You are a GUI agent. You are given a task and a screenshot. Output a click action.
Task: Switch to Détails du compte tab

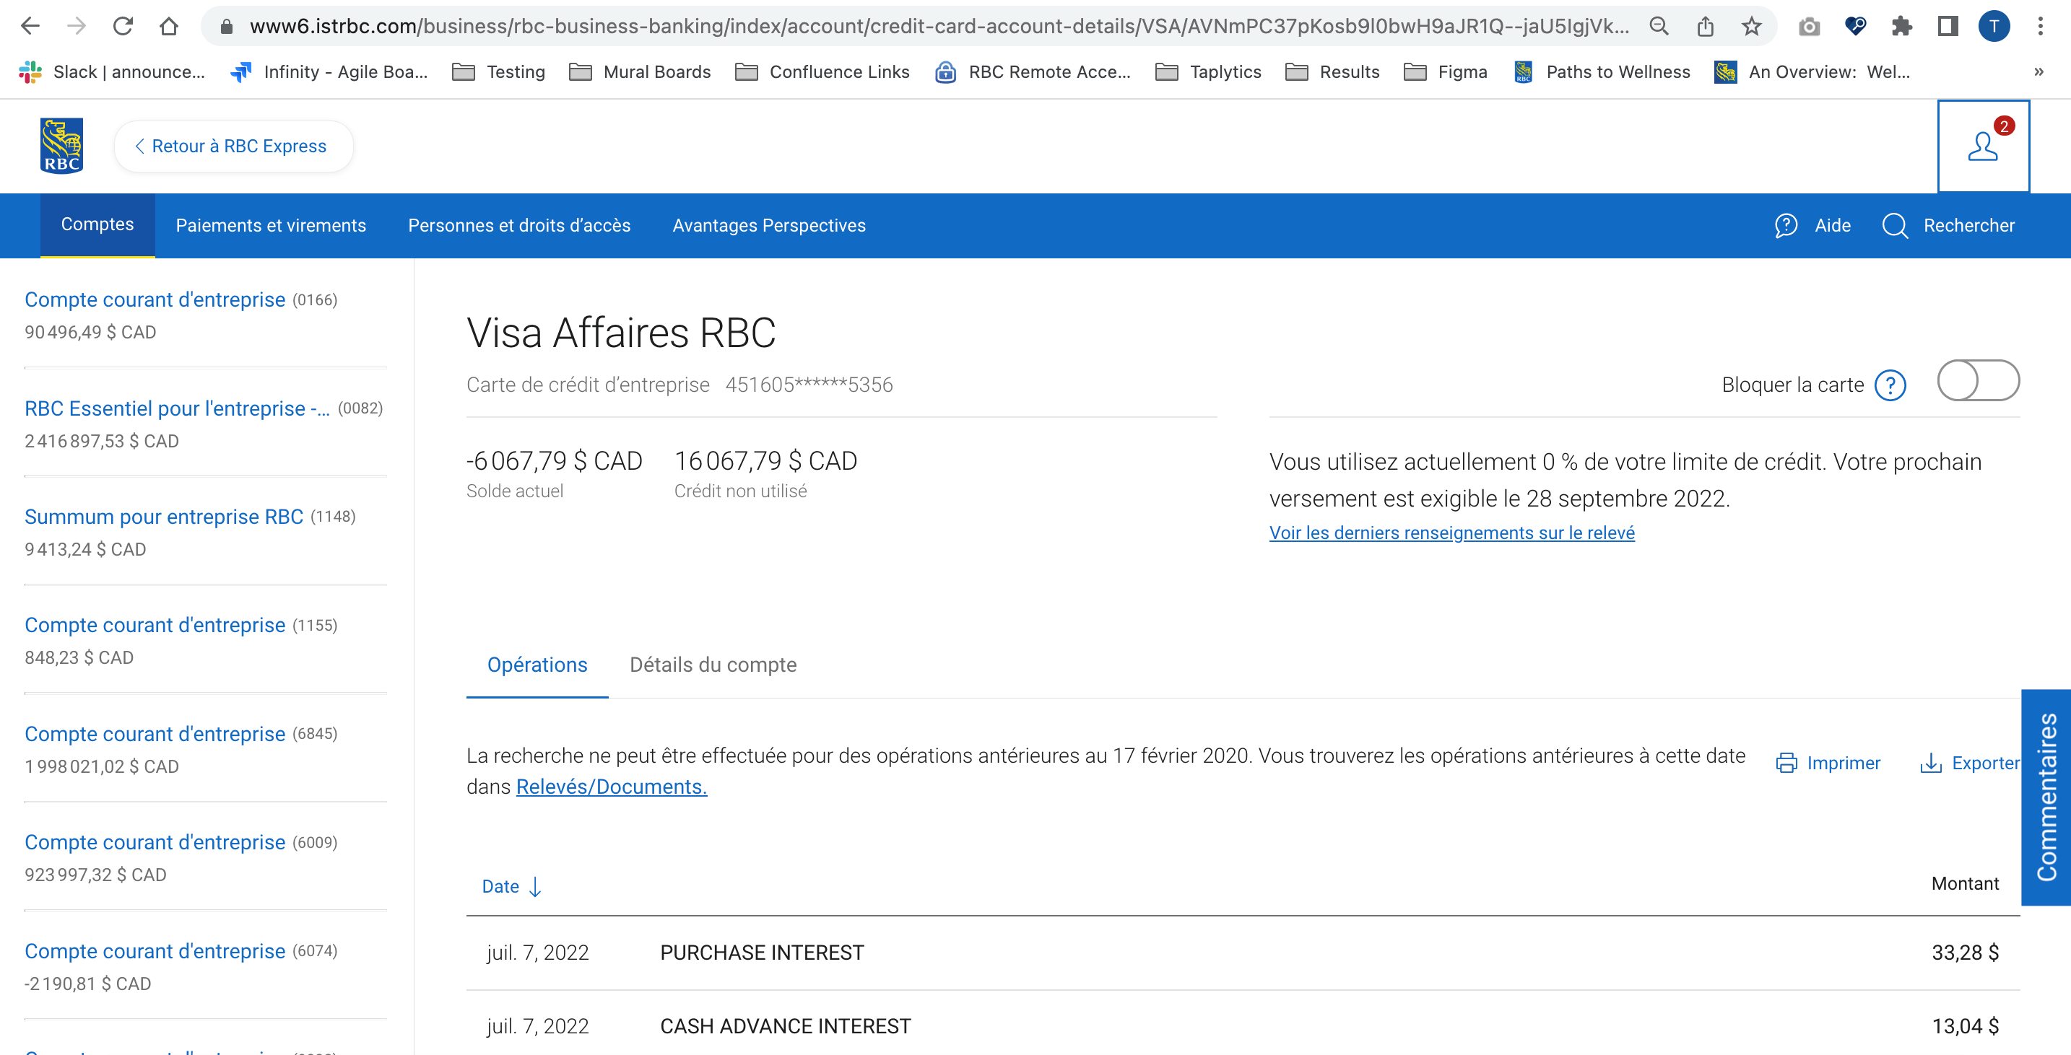pos(712,665)
